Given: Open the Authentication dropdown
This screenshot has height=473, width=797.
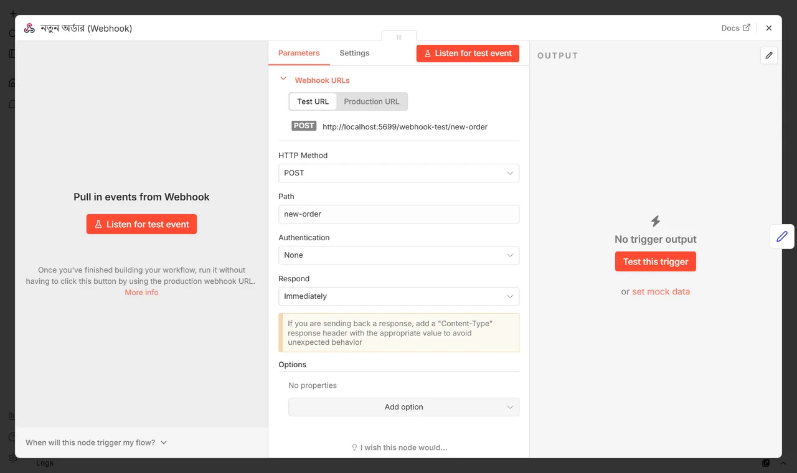Looking at the screenshot, I should click(x=398, y=255).
